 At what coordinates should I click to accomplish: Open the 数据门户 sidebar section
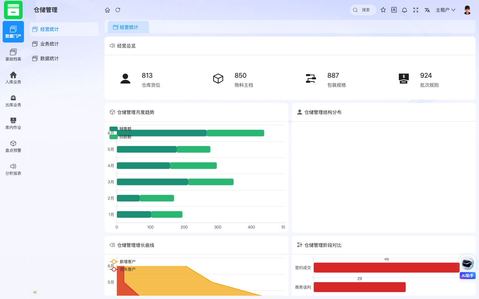coord(13,32)
